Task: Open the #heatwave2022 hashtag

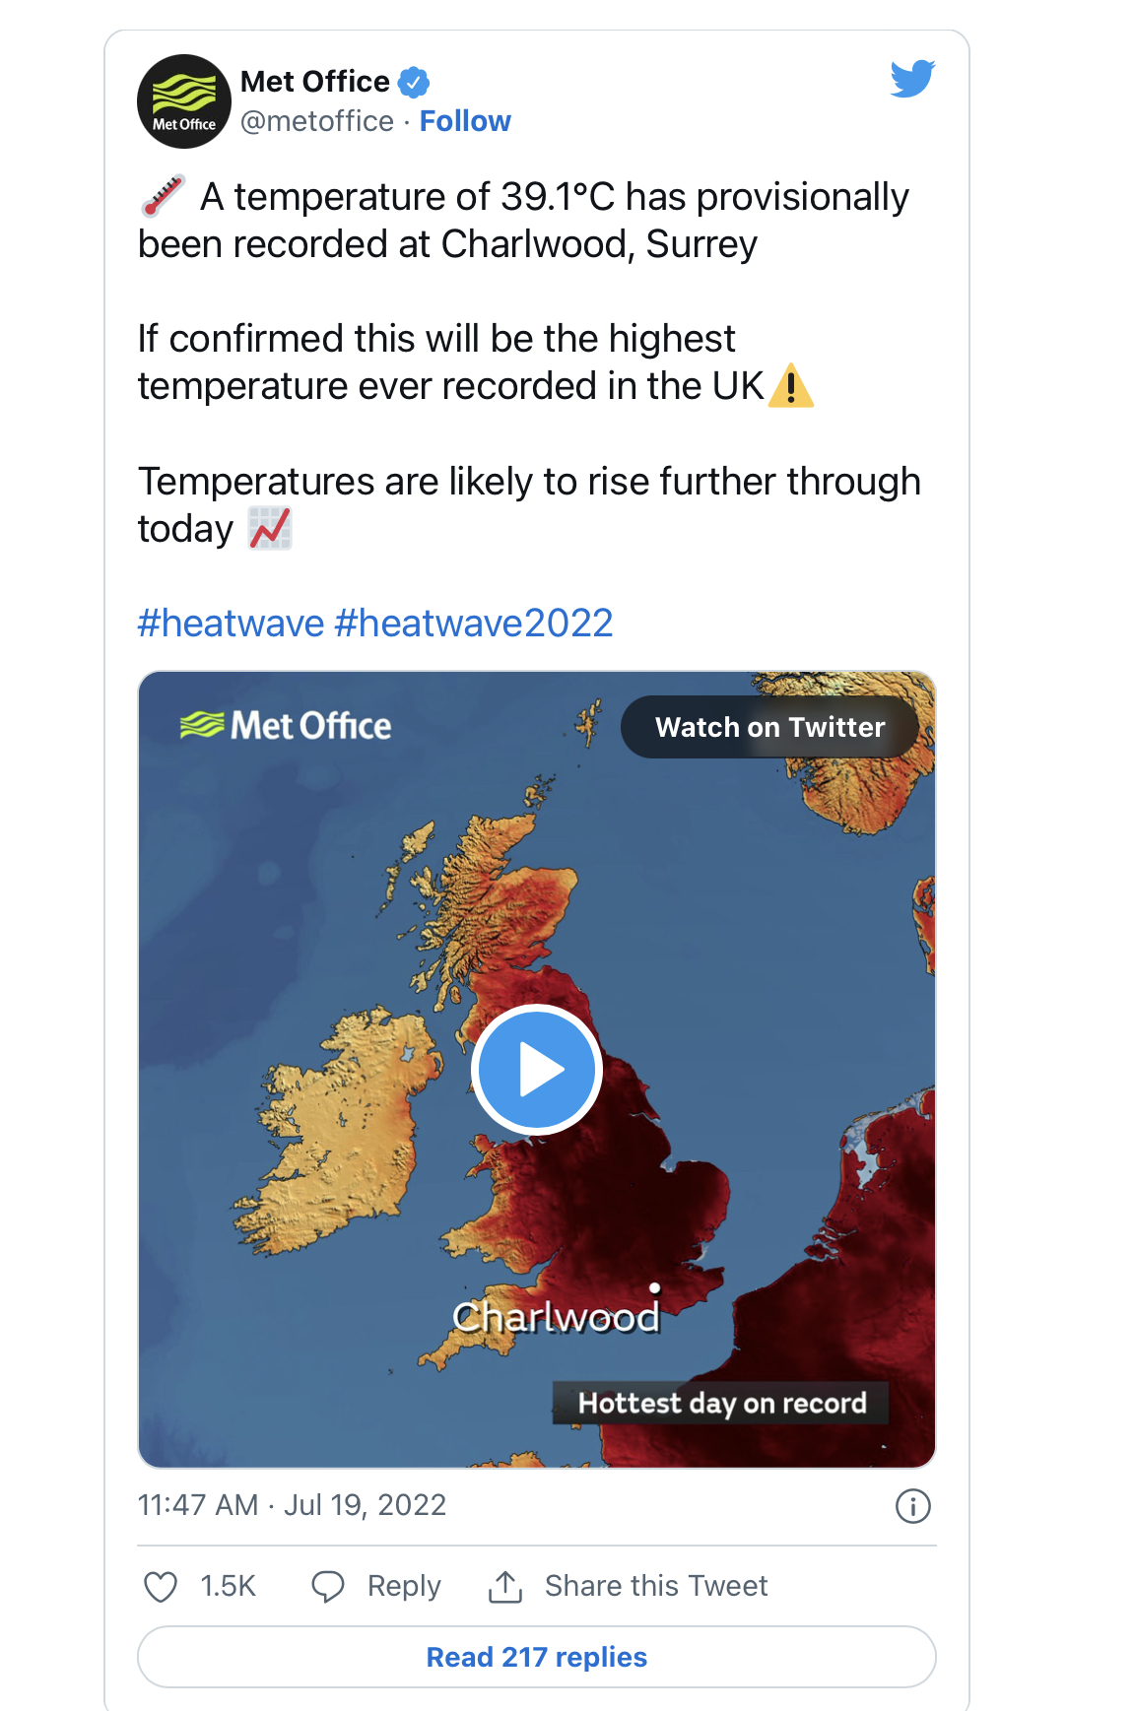Action: (x=474, y=624)
